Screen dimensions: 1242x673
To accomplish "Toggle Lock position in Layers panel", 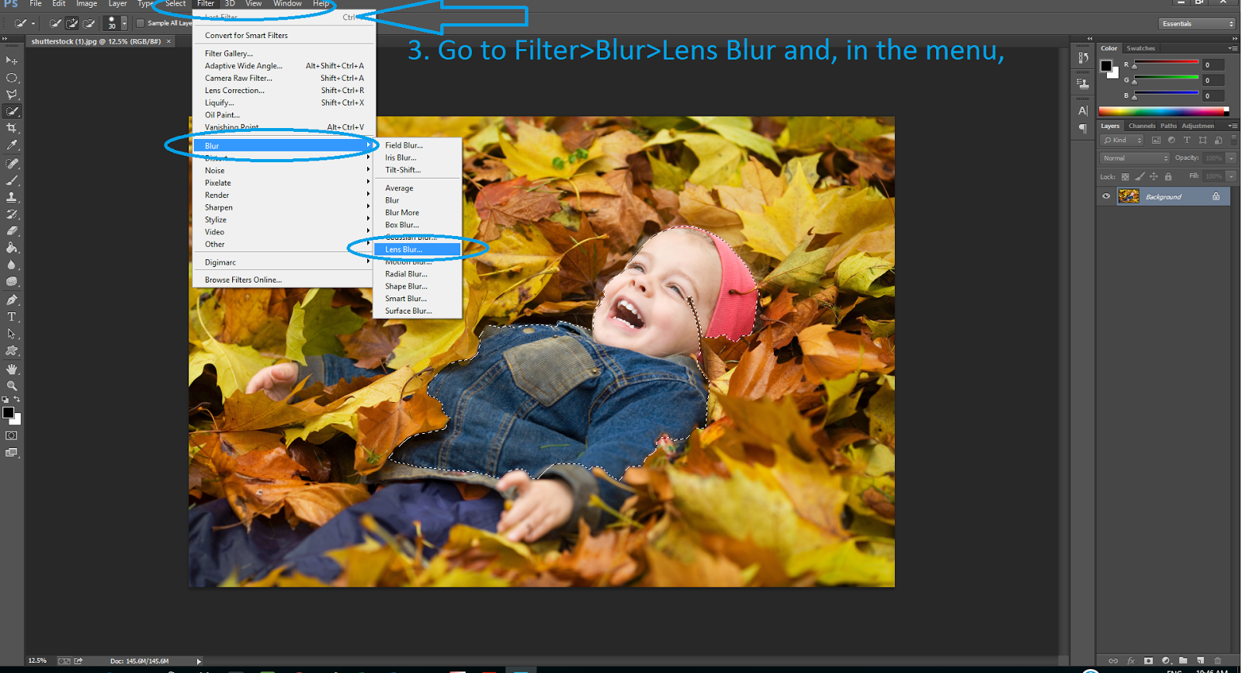I will (1154, 177).
